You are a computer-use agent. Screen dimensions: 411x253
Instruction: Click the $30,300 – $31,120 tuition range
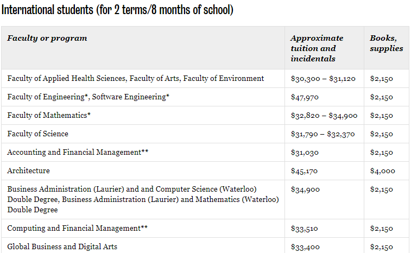[x=323, y=79]
